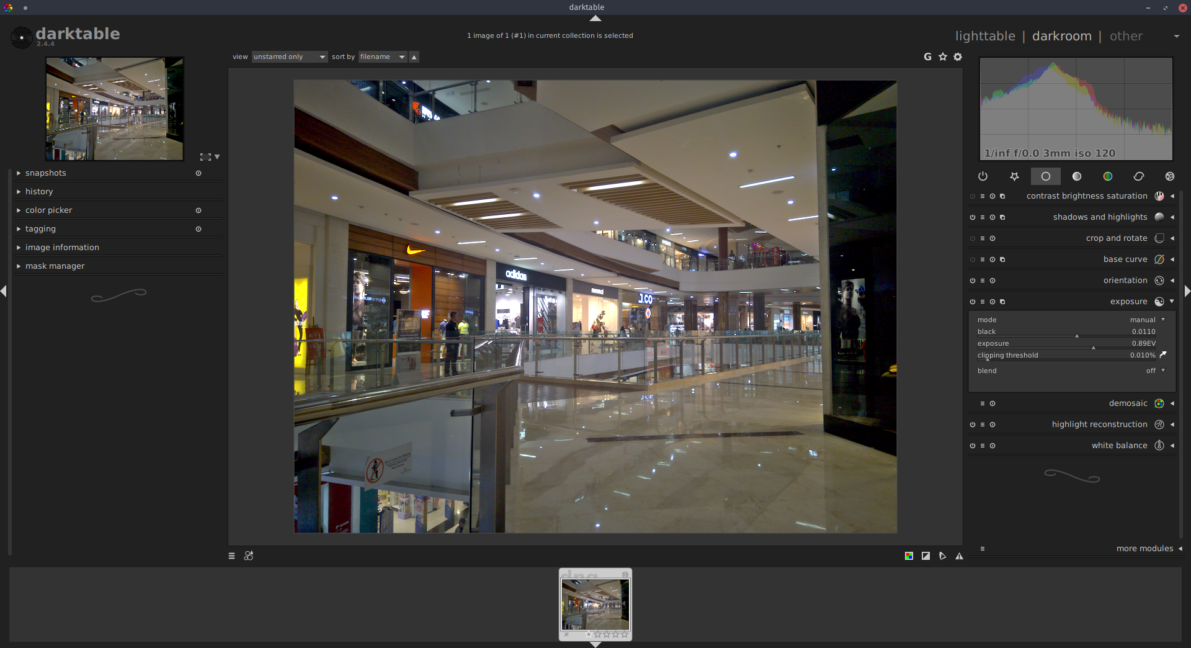Image resolution: width=1191 pixels, height=648 pixels.
Task: Open the styles quick access icon
Action: tap(249, 556)
